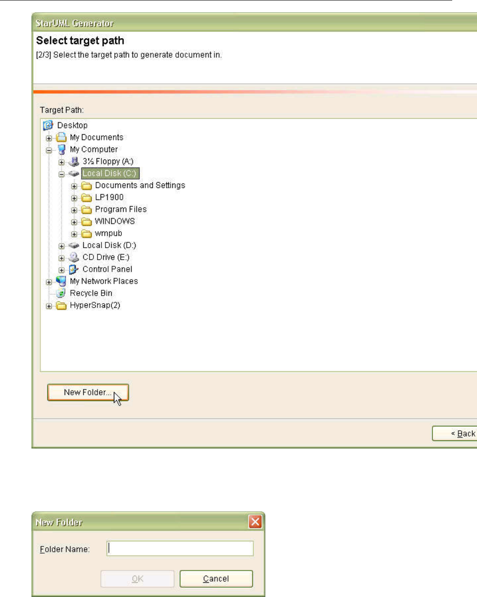Click the LP1900 folder icon
Viewport: 477px width, 597px height.
click(87, 197)
